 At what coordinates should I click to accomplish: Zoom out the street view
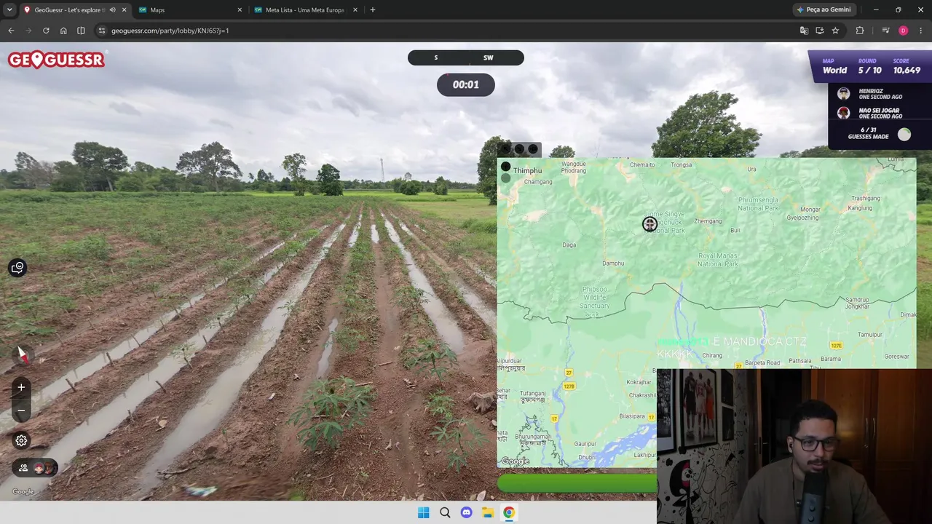pos(21,410)
